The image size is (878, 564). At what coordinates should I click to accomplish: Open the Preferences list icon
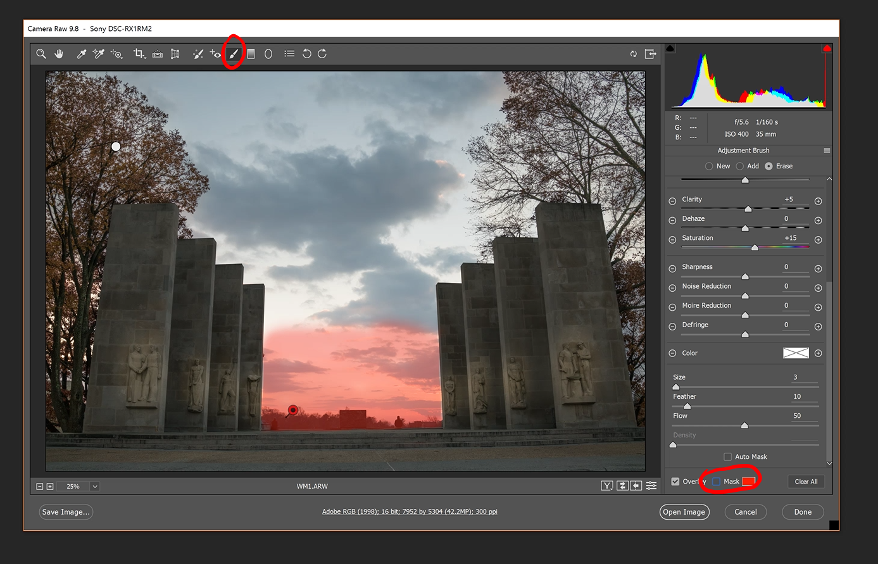pyautogui.click(x=289, y=54)
